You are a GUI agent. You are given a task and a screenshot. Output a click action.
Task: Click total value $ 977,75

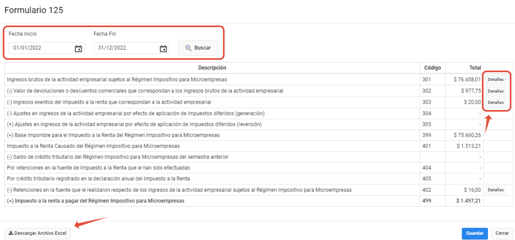(471, 90)
